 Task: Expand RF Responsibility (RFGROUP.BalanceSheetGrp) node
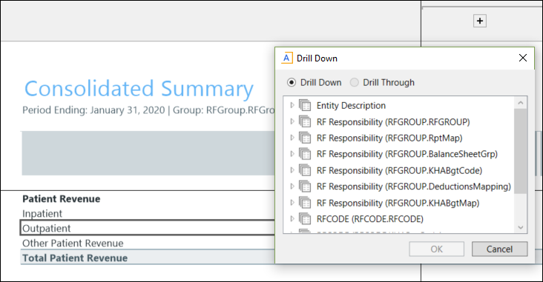[x=292, y=154]
